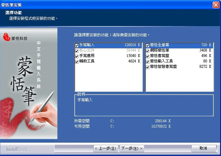Viewport: 221px width, 156px height.
Task: Cancel installation with 取消 button
Action: tap(204, 148)
